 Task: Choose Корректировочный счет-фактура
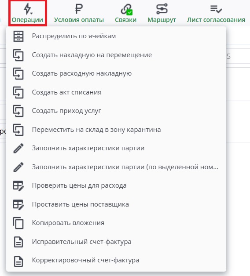click(x=116, y=260)
